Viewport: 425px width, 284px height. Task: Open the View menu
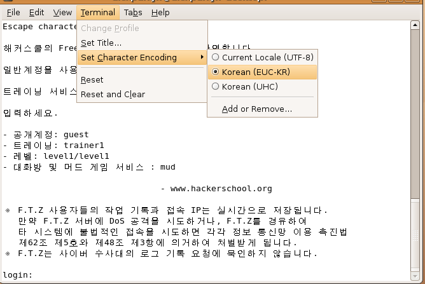pyautogui.click(x=62, y=12)
